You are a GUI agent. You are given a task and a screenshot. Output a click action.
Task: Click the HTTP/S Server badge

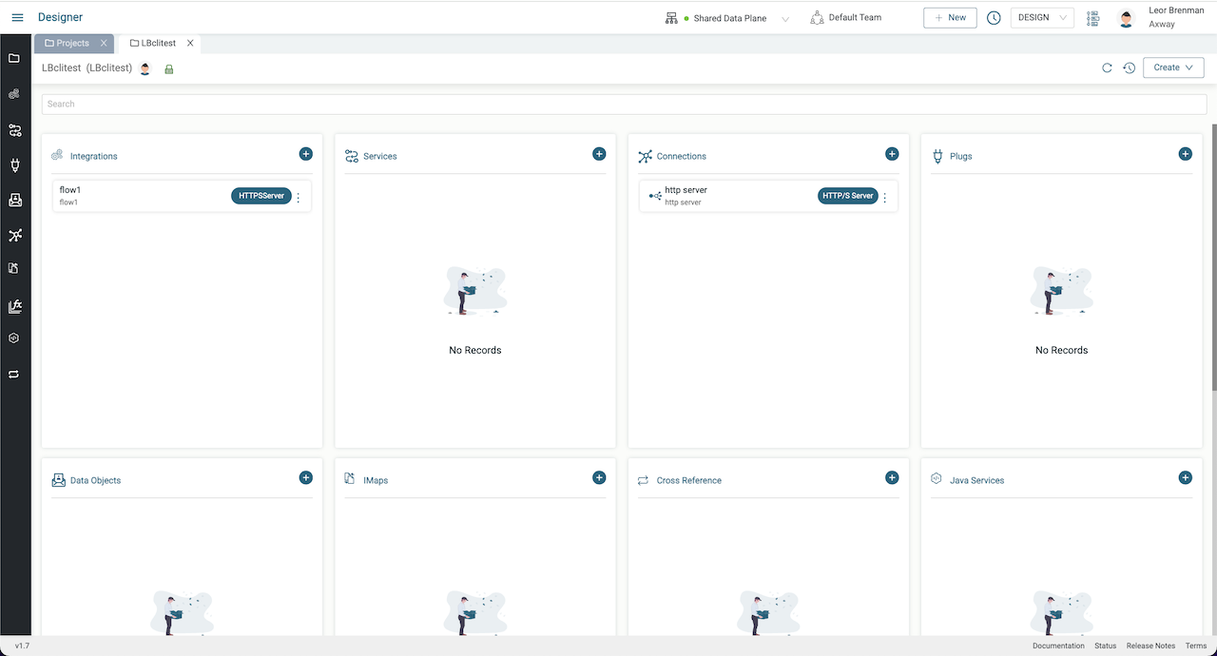(848, 196)
